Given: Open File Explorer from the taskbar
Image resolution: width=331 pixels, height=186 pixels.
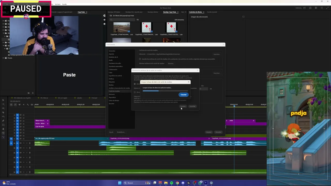Looking at the screenshot, I should click(166, 183).
